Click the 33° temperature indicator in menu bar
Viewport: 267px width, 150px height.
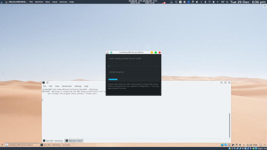(x=223, y=2)
